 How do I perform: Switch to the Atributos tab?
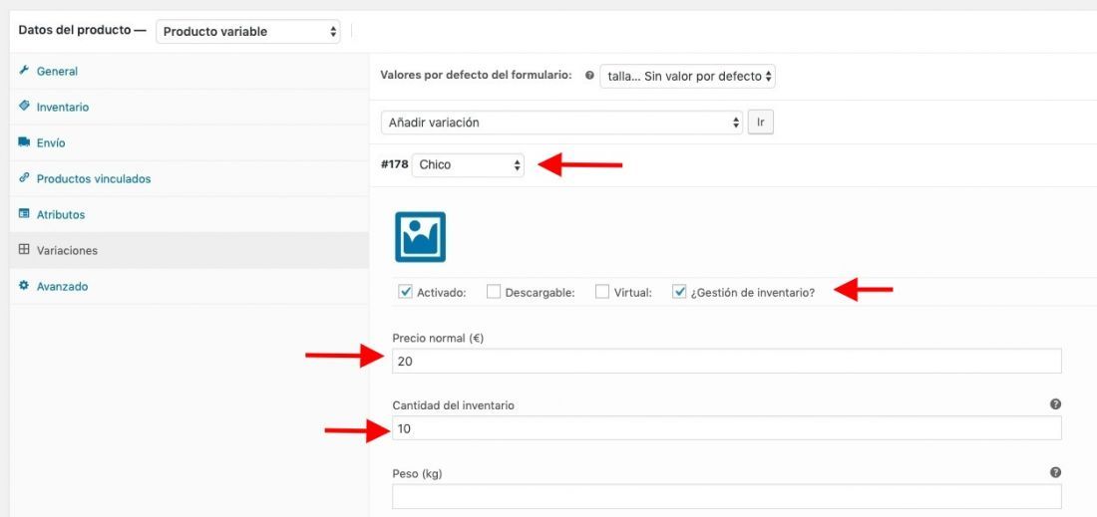[188, 214]
